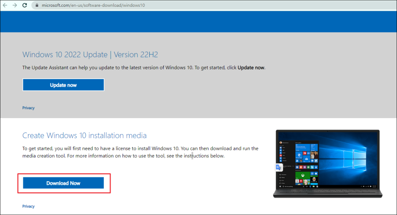Click heading Windows 10 2022 Update | Version 22H2
The height and width of the screenshot is (215, 397).
point(90,55)
